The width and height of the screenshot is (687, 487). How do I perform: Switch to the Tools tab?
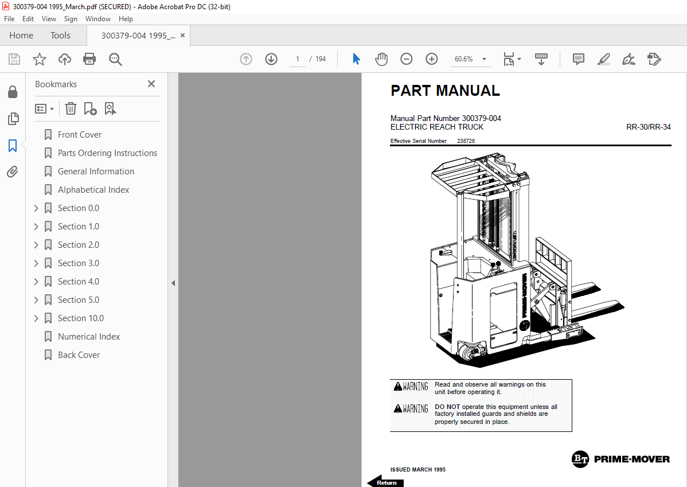[60, 36]
